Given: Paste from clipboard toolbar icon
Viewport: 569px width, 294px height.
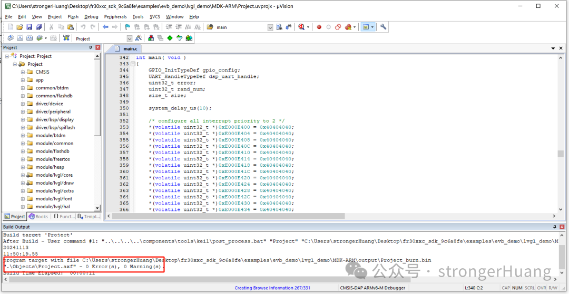Looking at the screenshot, I should [71, 27].
